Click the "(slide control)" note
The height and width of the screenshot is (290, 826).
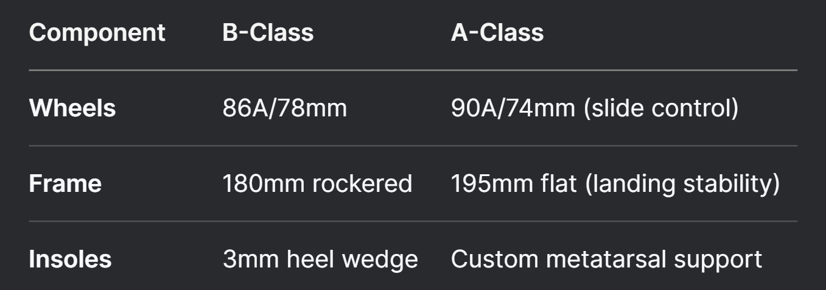point(660,108)
